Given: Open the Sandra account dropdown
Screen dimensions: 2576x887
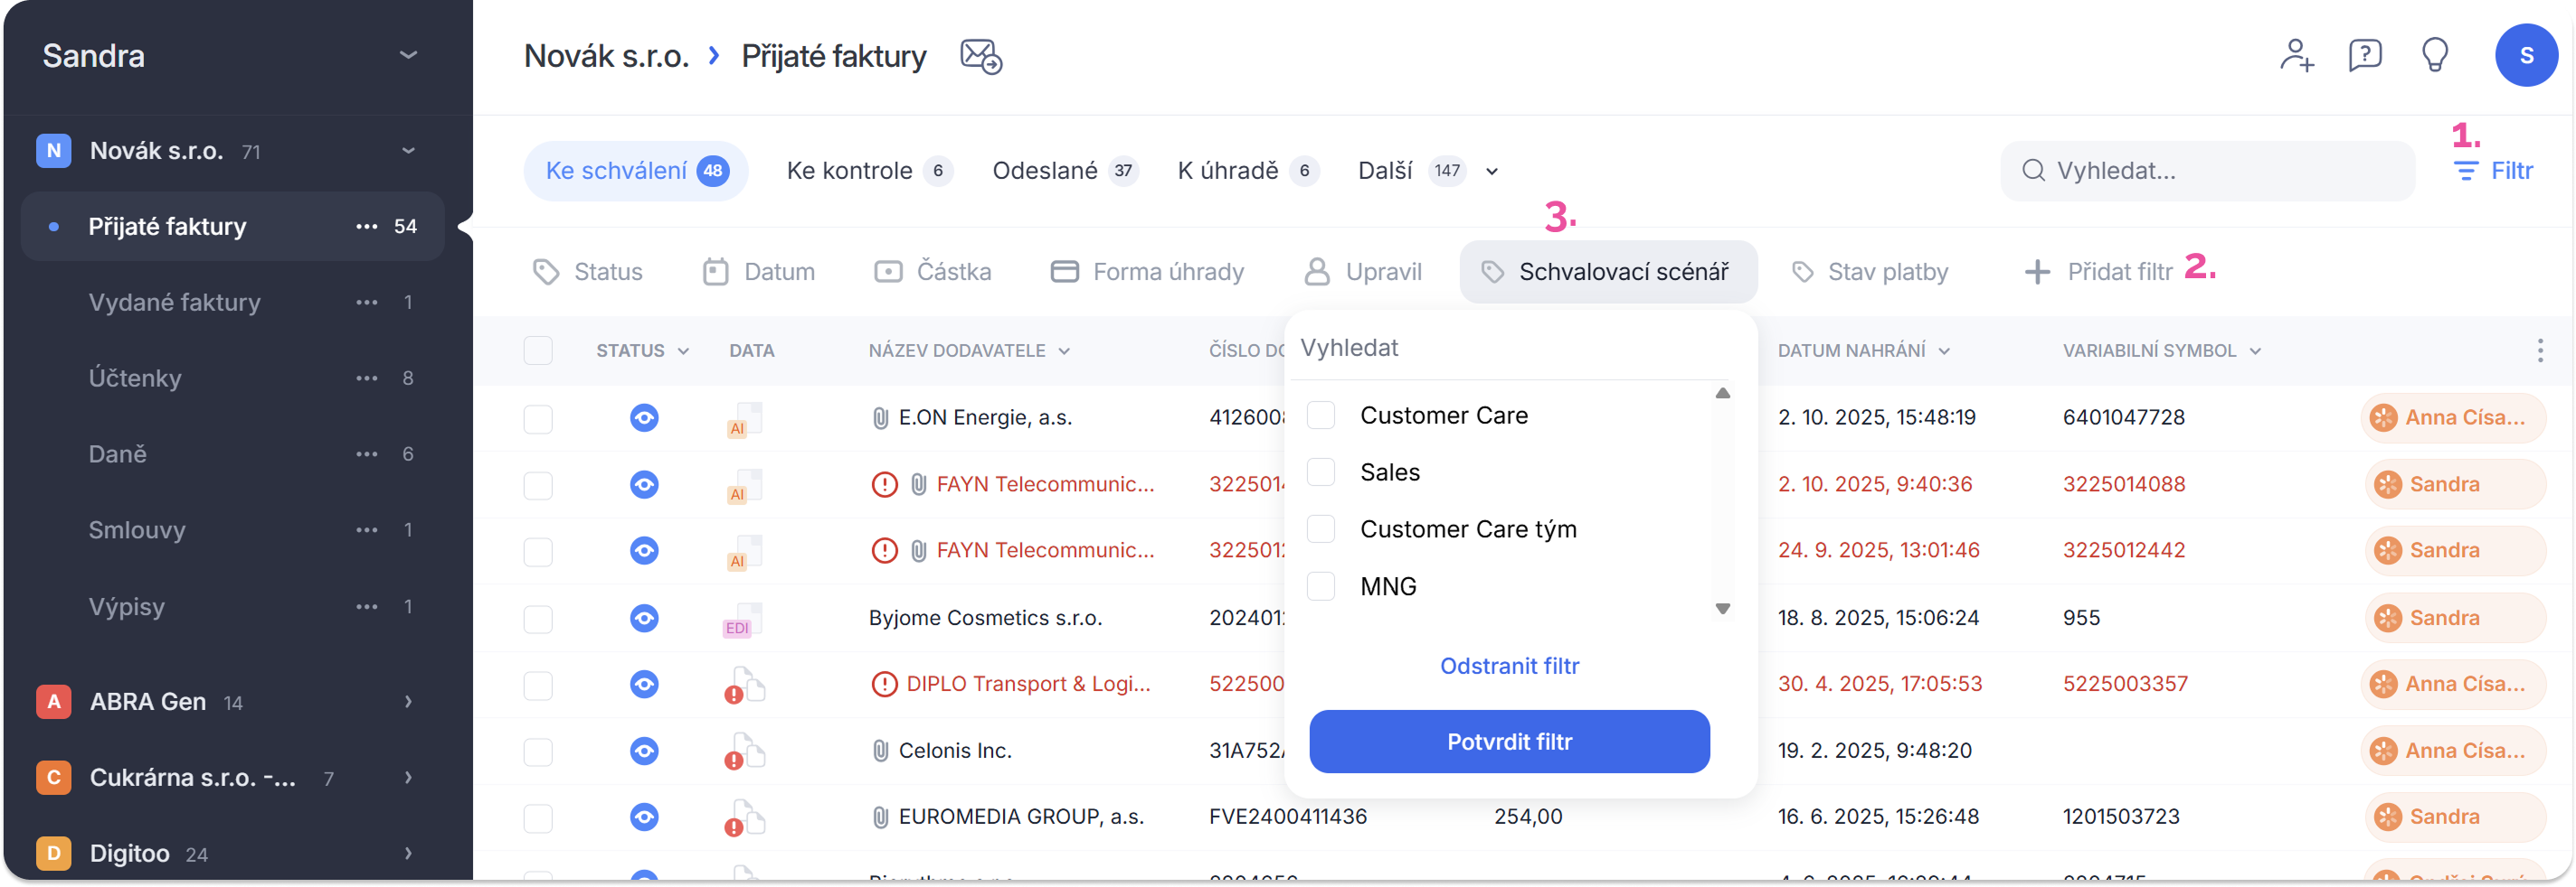Looking at the screenshot, I should pyautogui.click(x=408, y=55).
